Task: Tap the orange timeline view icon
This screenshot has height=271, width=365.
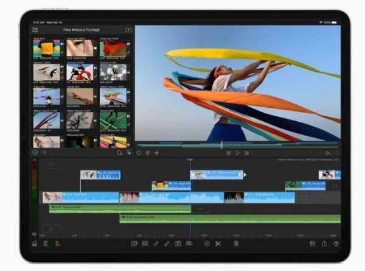Action: tap(58, 244)
